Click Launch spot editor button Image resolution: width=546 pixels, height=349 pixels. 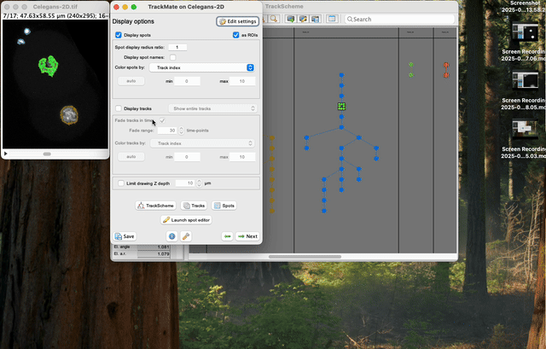186,220
